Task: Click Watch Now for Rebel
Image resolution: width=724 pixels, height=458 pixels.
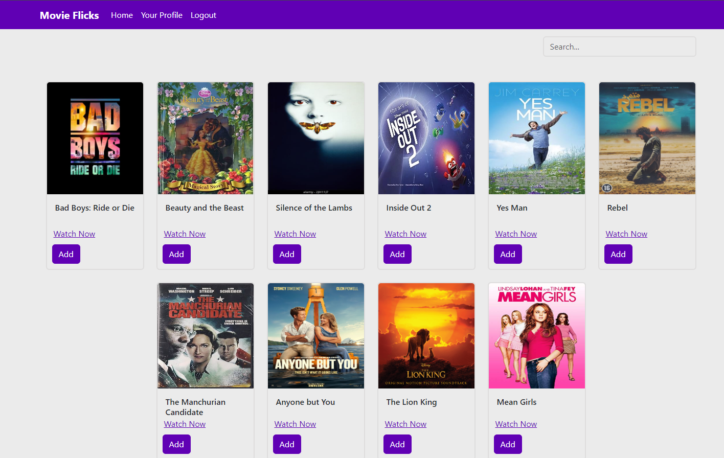Action: point(626,234)
